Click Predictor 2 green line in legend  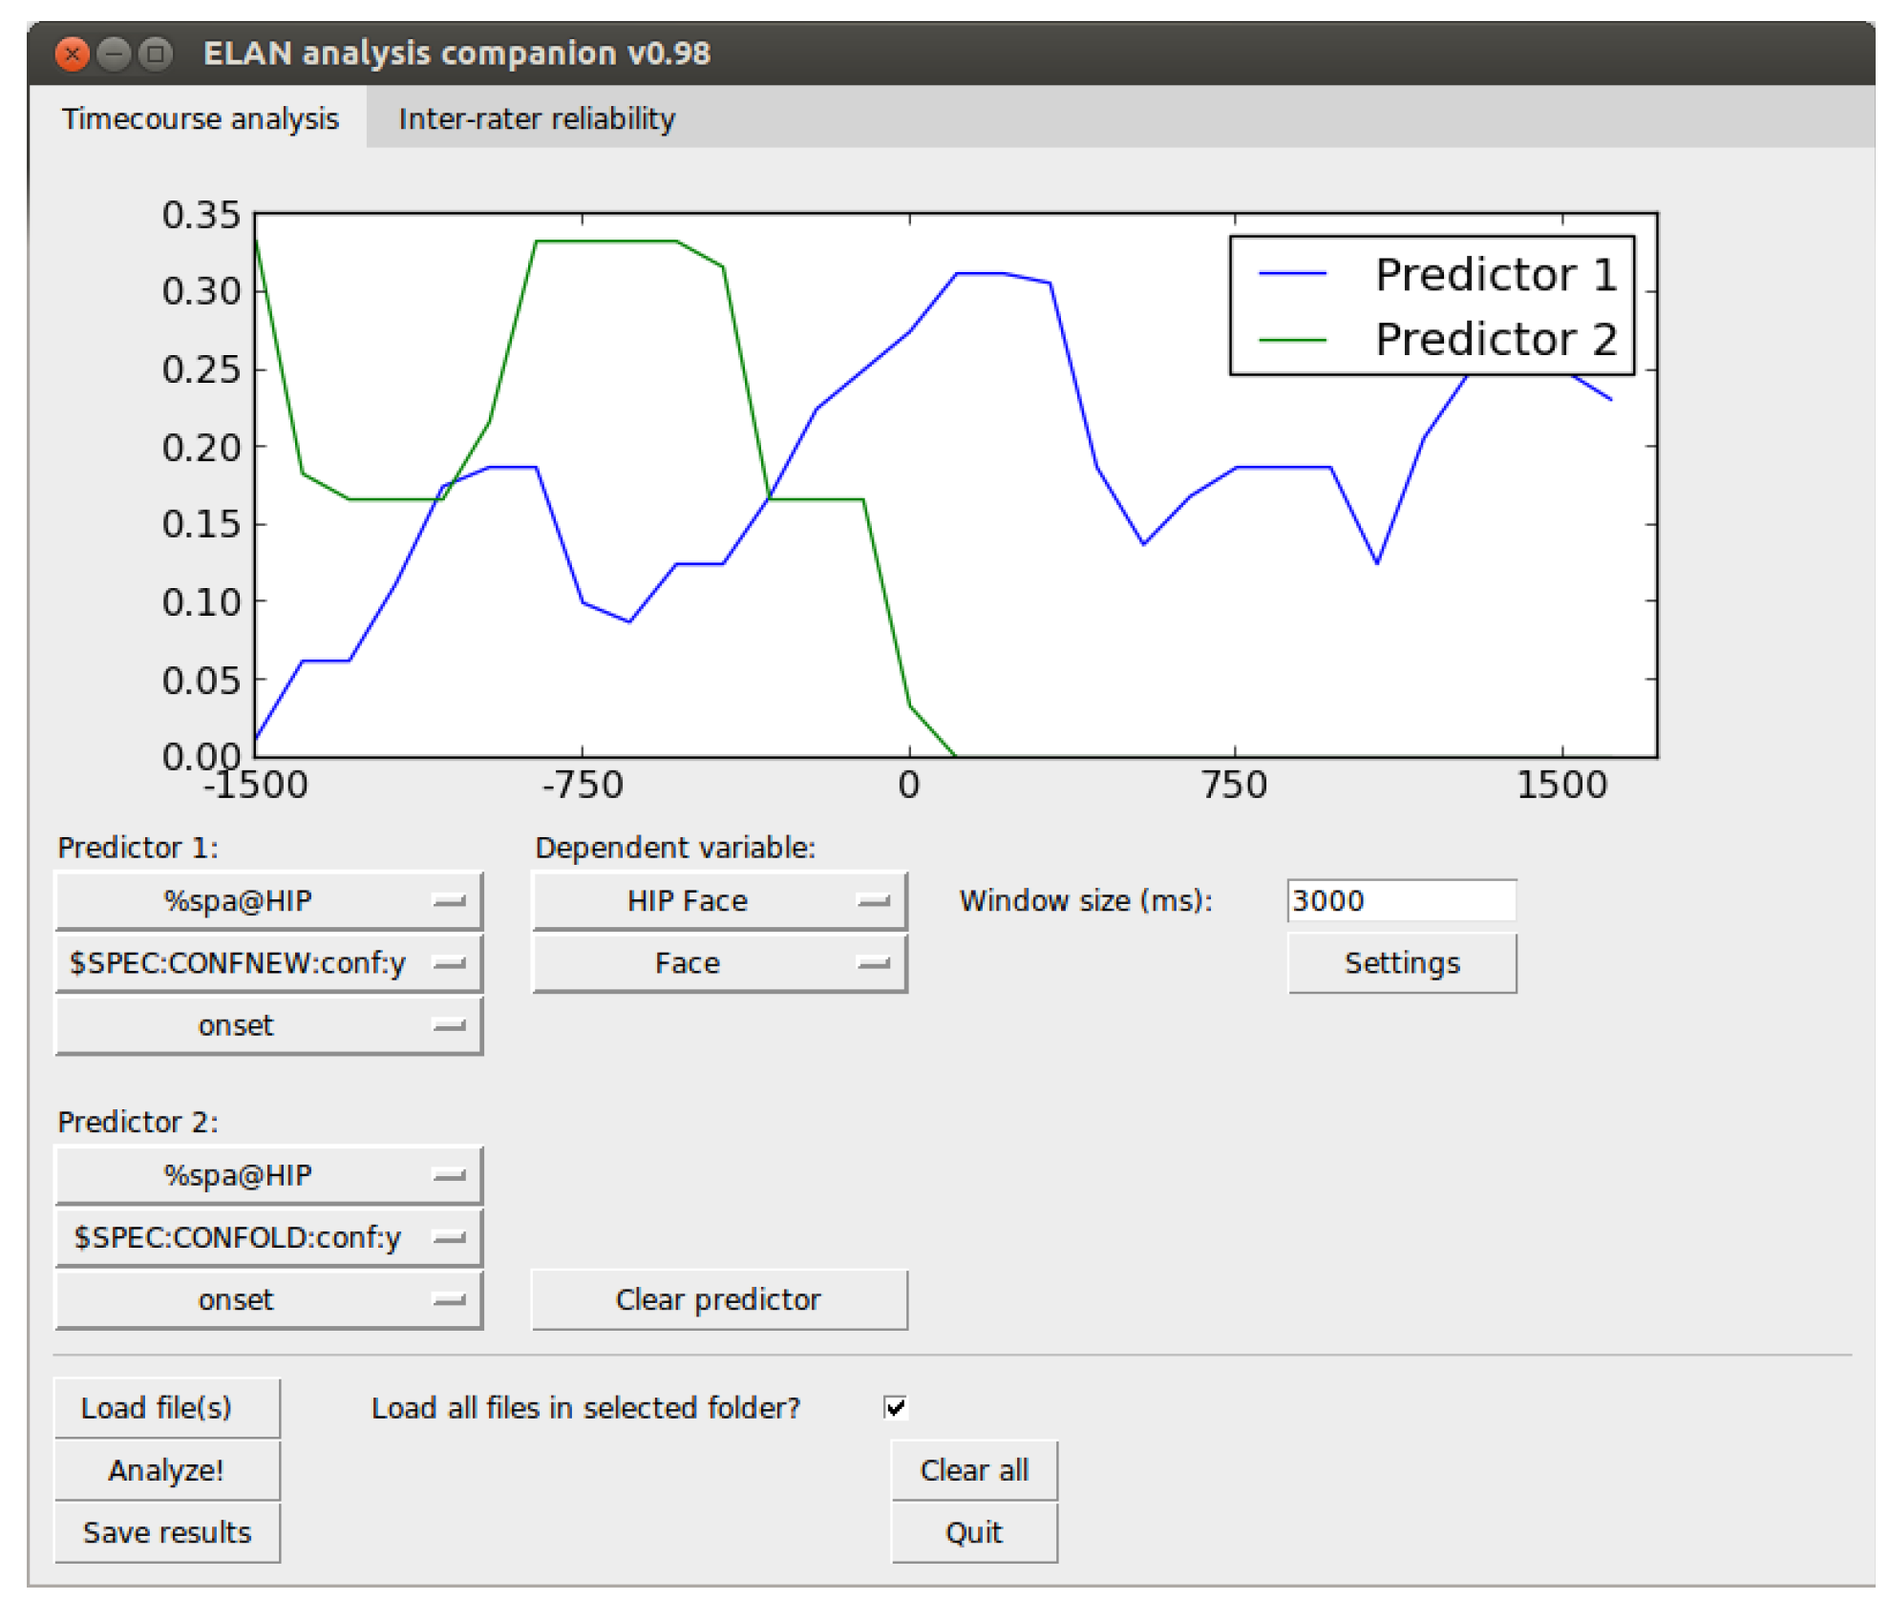tap(1292, 339)
